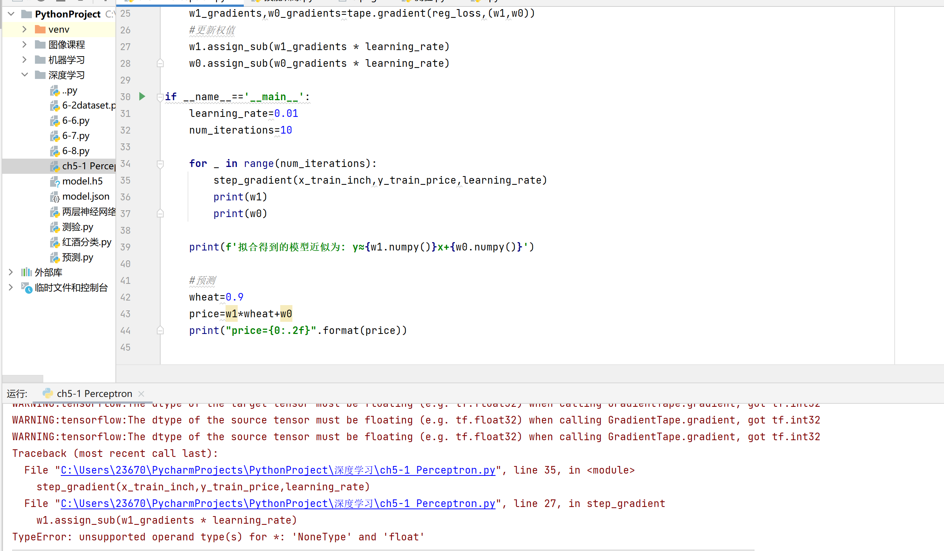This screenshot has width=944, height=551.
Task: Open the model.h5 file icon
Action: point(55,182)
